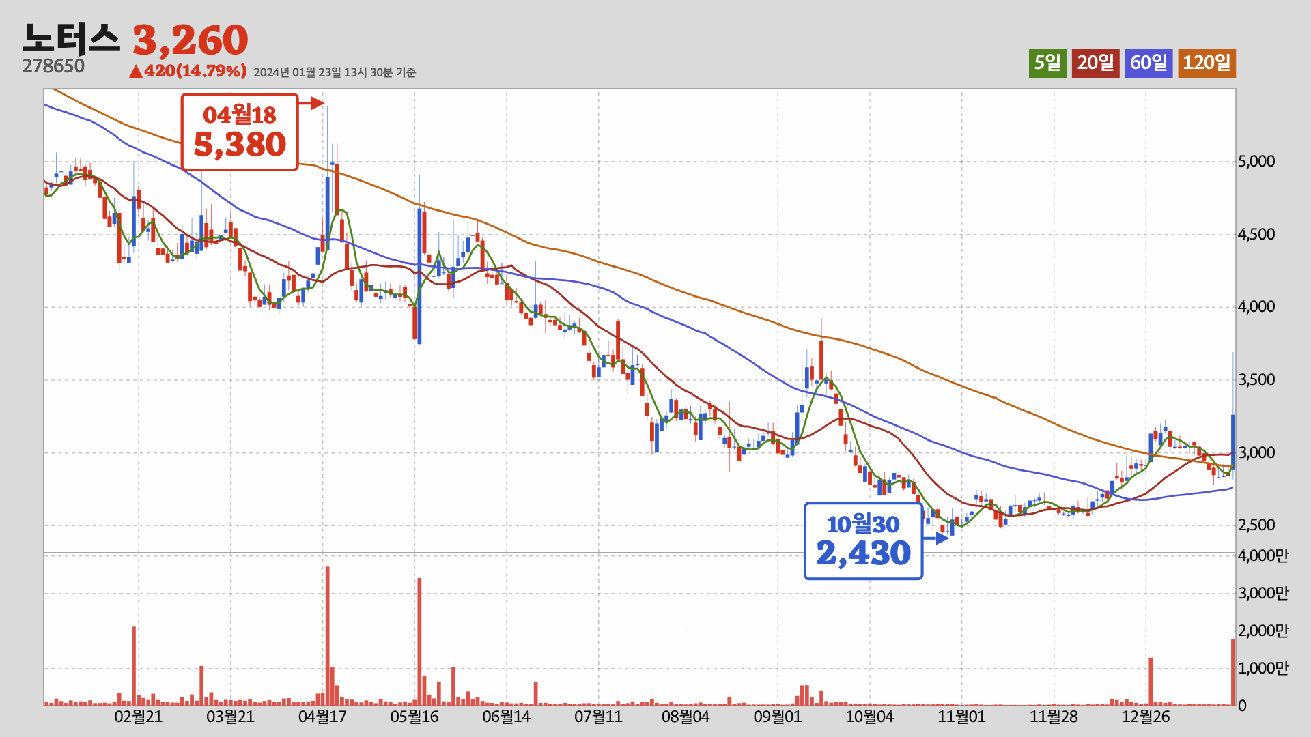
Task: Click the 2,500 price axis label
Action: tap(1256, 525)
